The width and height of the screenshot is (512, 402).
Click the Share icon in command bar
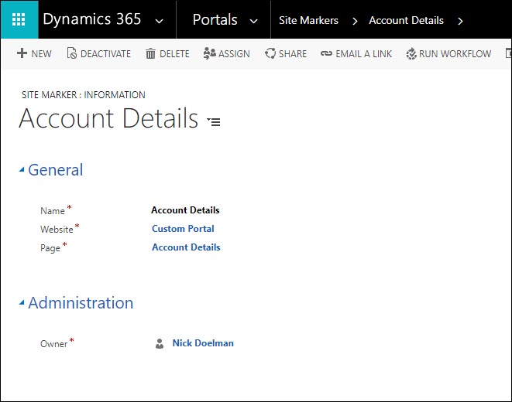270,53
